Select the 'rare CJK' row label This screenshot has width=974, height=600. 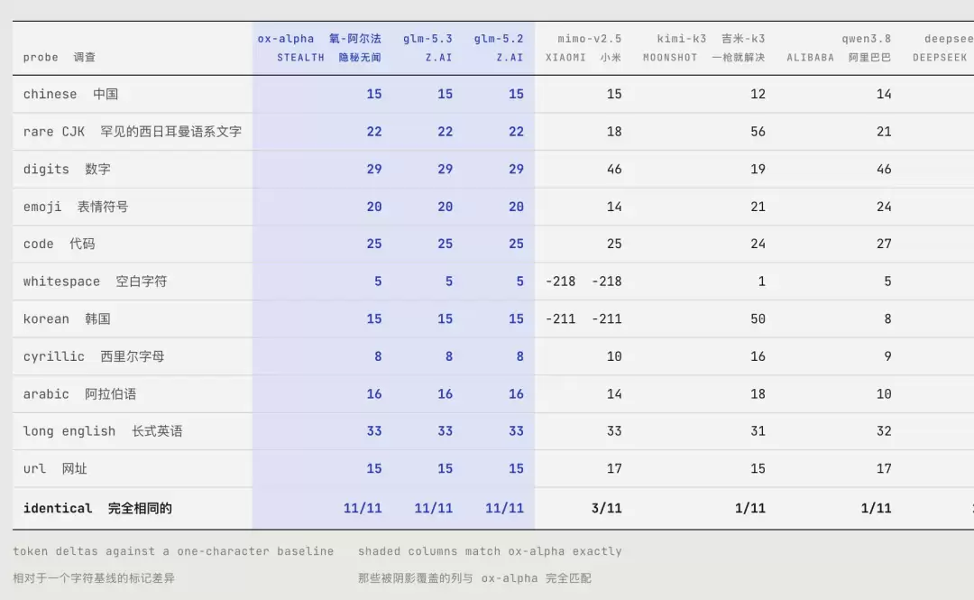click(x=53, y=131)
